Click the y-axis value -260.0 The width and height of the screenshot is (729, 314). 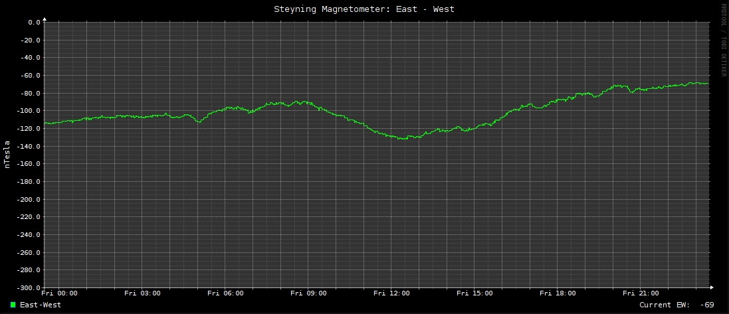(28, 252)
